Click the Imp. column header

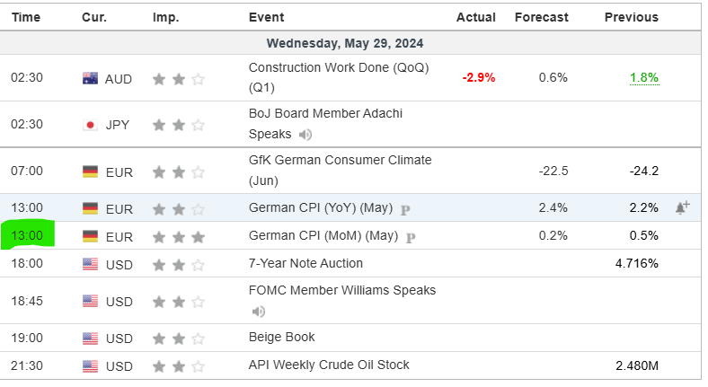[165, 17]
